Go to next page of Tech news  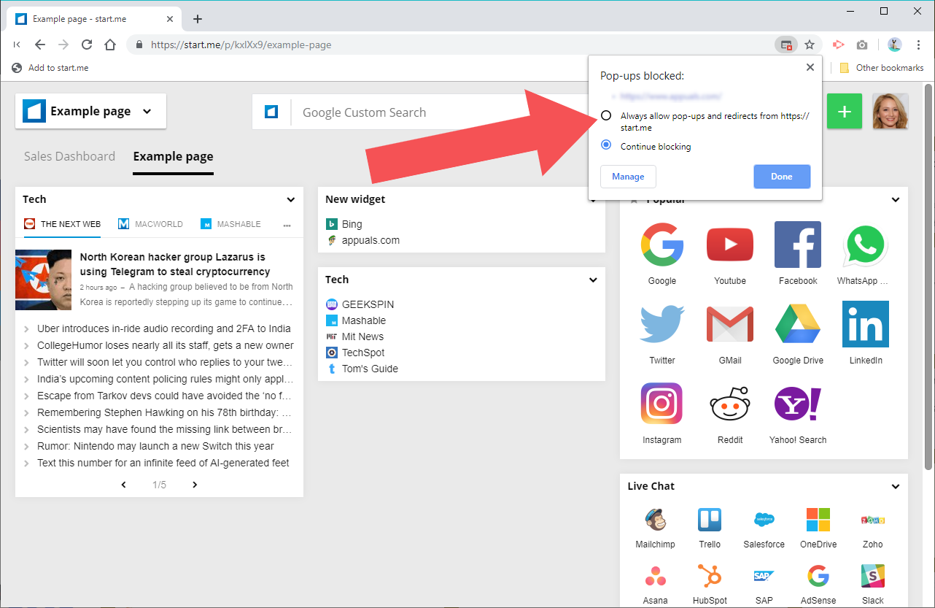coord(195,485)
